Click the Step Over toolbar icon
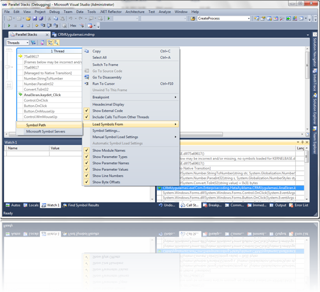Viewport: 320px width, 292px height. click(49, 25)
